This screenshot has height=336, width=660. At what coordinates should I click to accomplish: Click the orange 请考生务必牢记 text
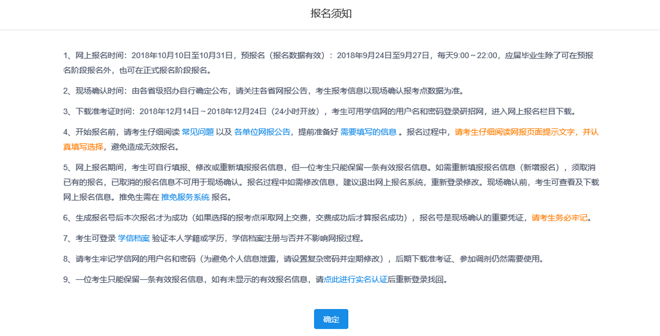tap(560, 217)
